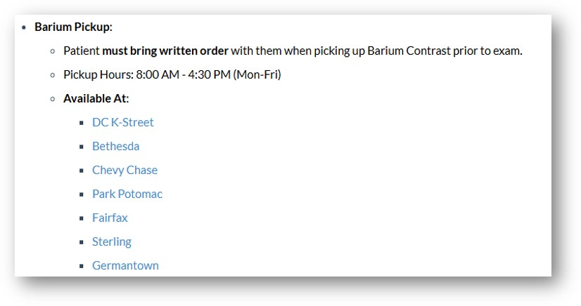
Task: Follow the Bethesda location link
Action: [x=115, y=147]
